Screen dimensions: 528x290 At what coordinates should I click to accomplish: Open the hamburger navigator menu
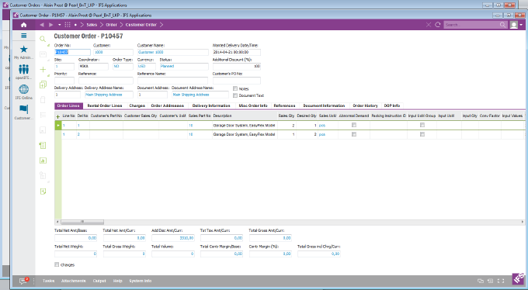click(23, 36)
